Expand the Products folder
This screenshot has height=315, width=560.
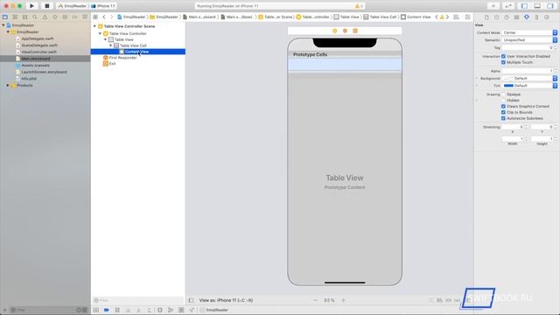pyautogui.click(x=8, y=86)
